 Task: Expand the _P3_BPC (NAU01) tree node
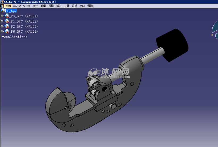(2, 16)
